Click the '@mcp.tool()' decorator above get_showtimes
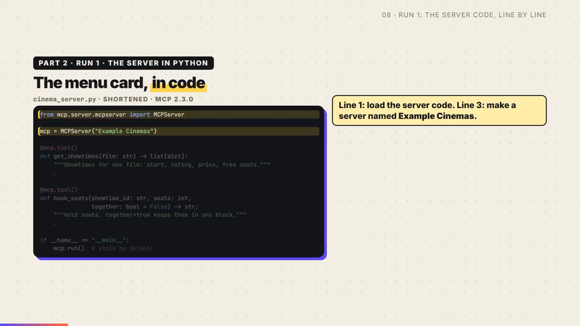Viewport: 580px width, 326px height. click(x=58, y=148)
